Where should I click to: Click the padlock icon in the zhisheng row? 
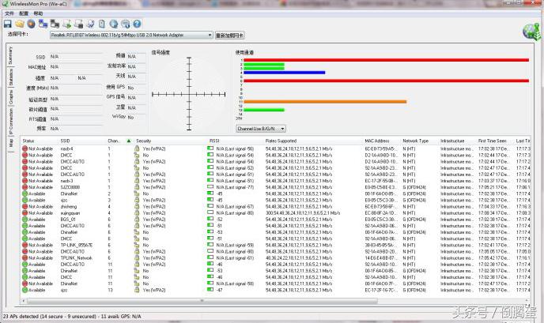click(137, 206)
